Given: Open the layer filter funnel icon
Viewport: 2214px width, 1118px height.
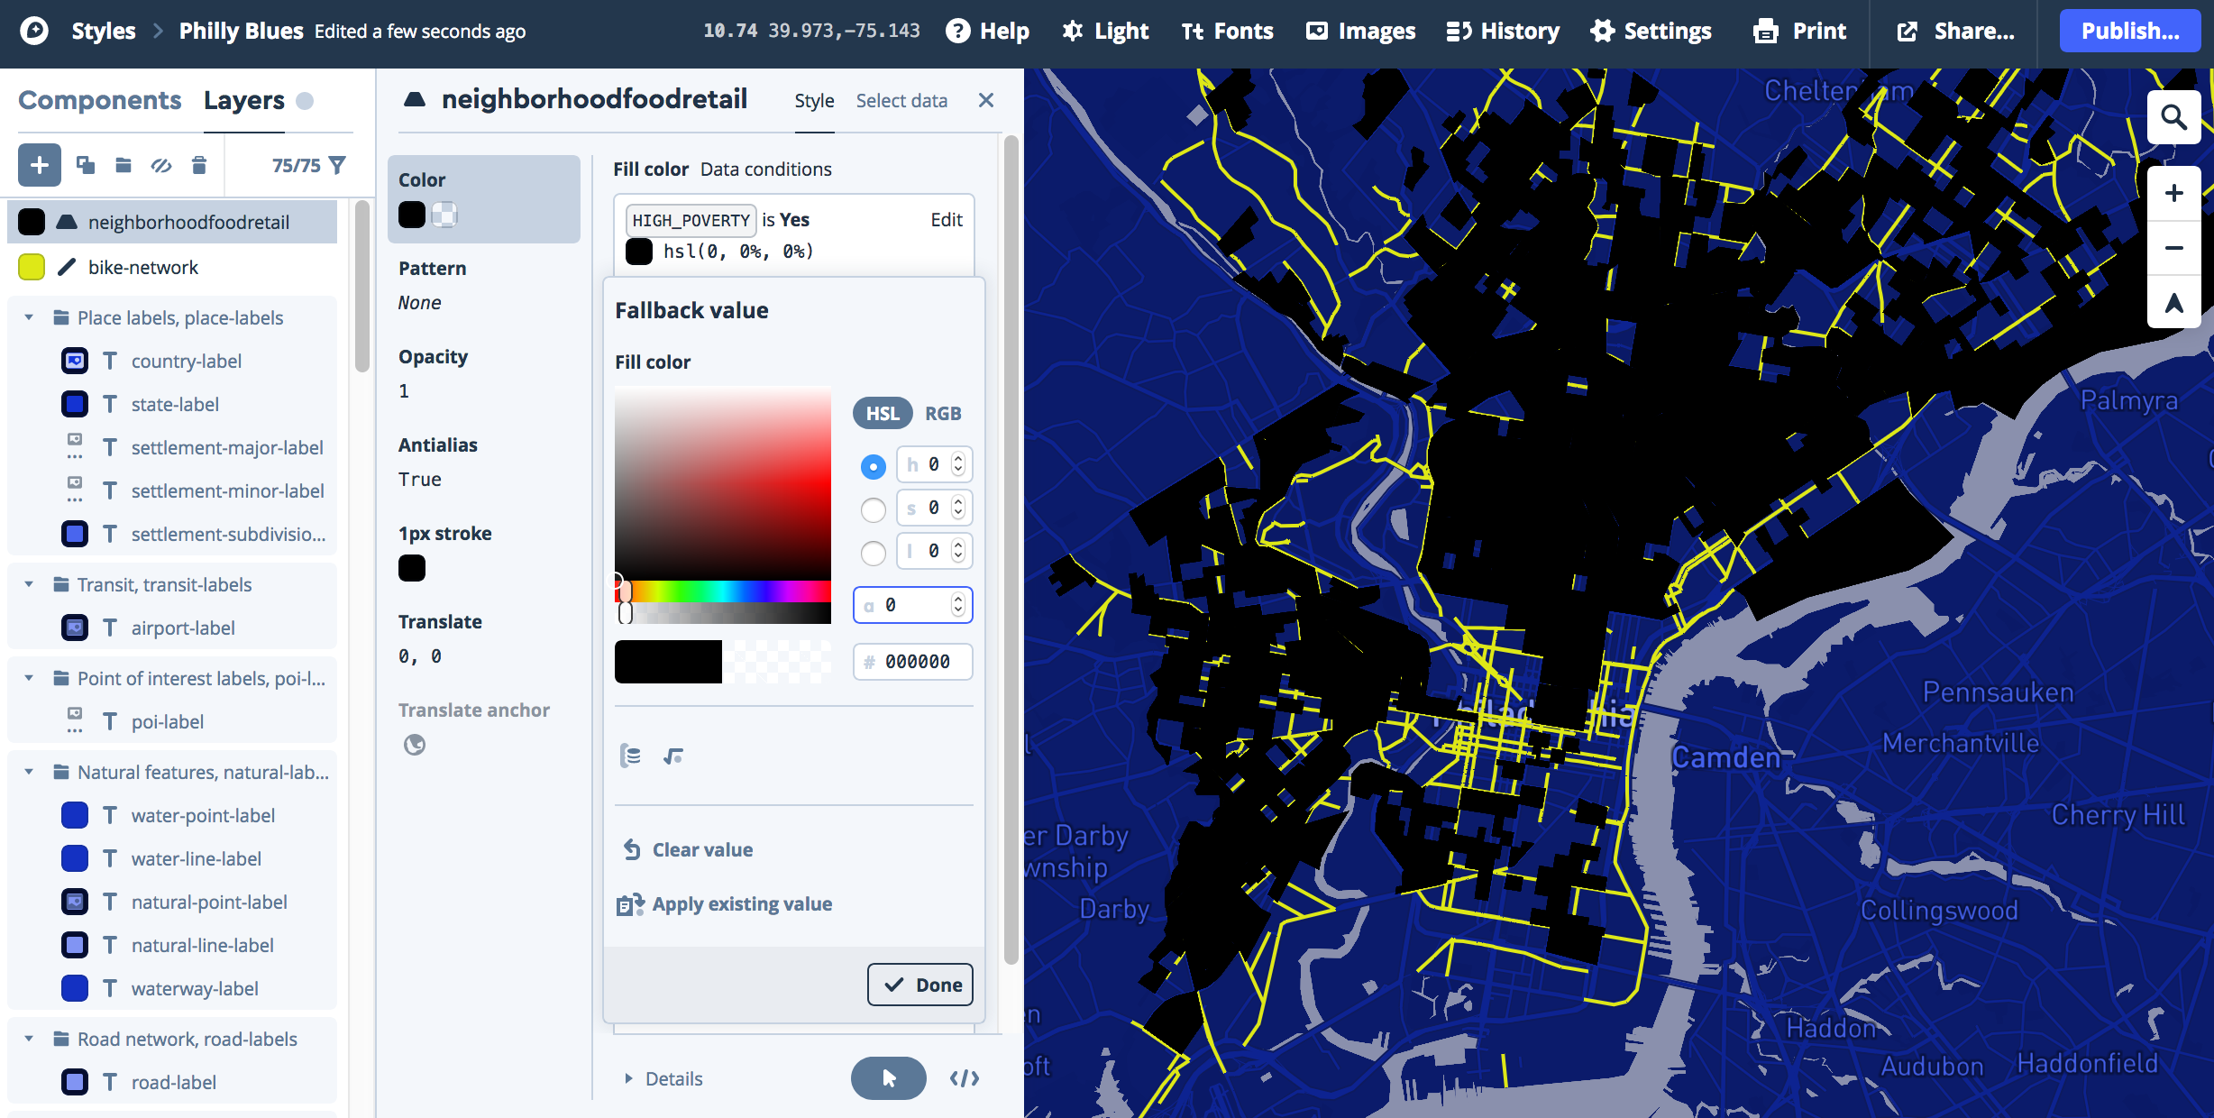Looking at the screenshot, I should pos(338,165).
